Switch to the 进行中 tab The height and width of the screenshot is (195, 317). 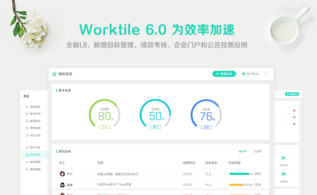click(243, 151)
